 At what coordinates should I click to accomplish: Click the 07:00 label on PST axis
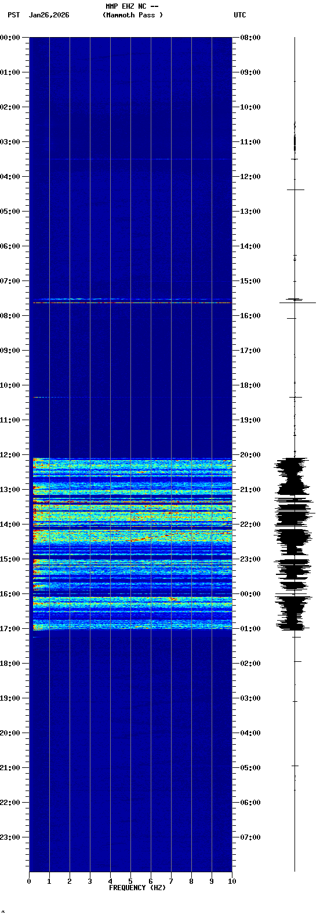(10, 281)
